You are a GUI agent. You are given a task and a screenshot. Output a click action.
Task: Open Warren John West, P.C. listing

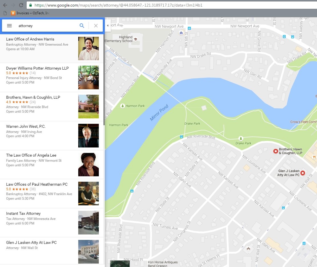(52, 136)
